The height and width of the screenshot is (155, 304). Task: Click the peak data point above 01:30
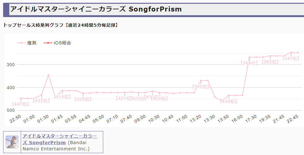(x=48, y=75)
